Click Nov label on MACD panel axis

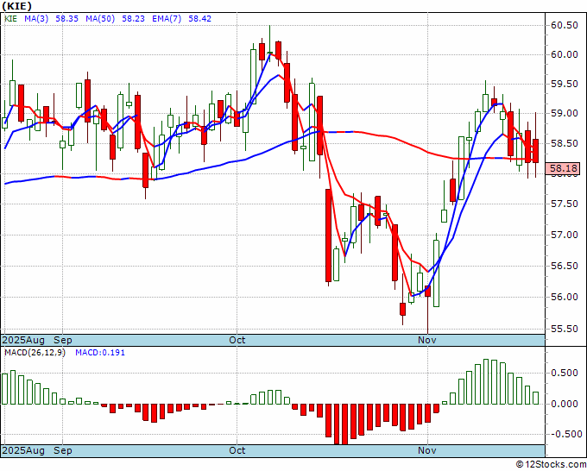(x=427, y=450)
